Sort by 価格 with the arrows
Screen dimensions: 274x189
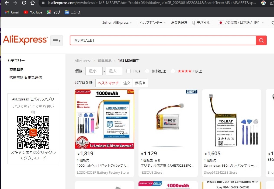pyautogui.click(x=140, y=83)
